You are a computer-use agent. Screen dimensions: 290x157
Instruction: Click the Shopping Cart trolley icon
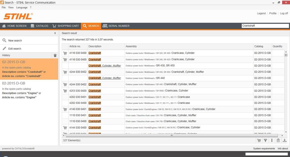tap(54, 26)
